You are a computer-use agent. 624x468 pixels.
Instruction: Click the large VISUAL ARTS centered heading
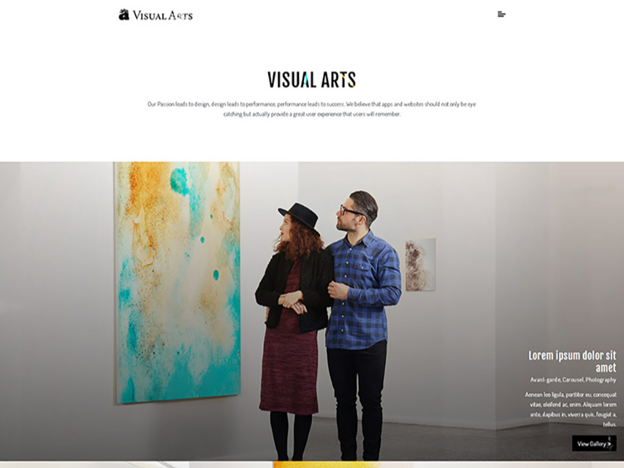(311, 80)
